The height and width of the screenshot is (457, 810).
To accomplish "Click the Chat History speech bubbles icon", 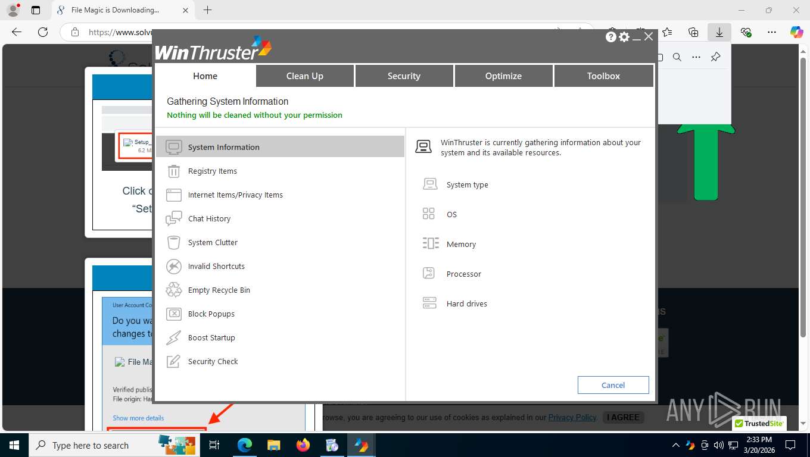I will [173, 218].
